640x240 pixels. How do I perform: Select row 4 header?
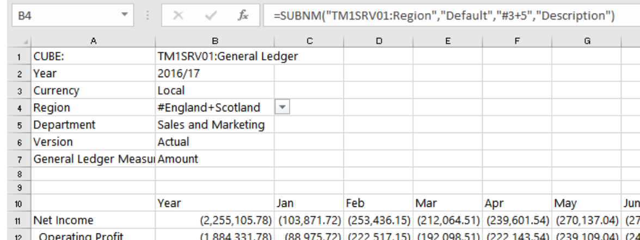[19, 108]
